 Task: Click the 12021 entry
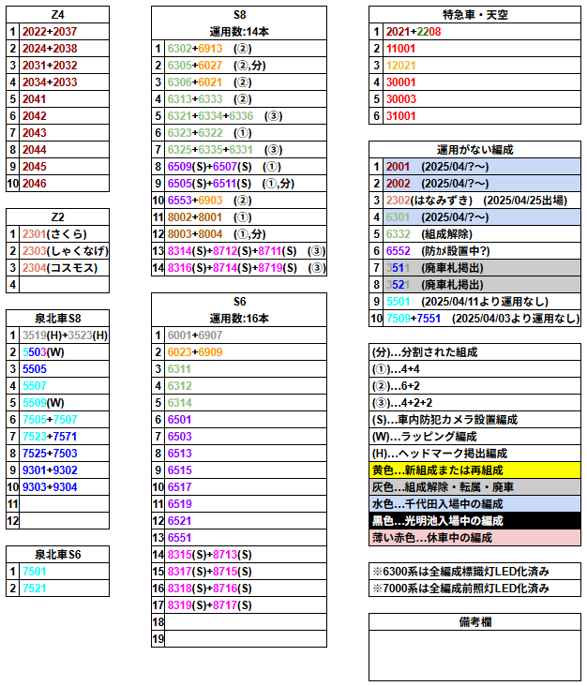[481, 66]
